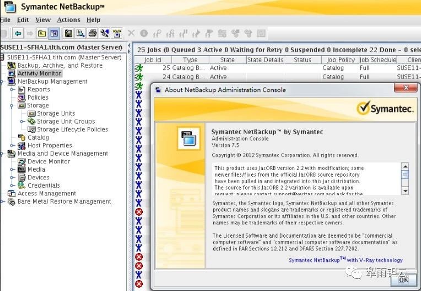The height and width of the screenshot is (291, 421).
Task: Click the Catalog icon in tree
Action: pos(21,138)
